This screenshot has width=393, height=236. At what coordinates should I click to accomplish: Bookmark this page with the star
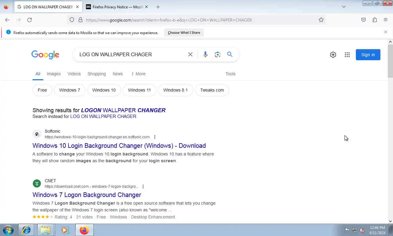pyautogui.click(x=321, y=20)
